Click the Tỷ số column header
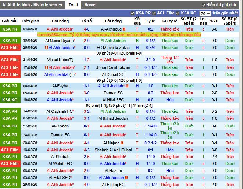This screenshot has height=189, width=243. click(87, 21)
